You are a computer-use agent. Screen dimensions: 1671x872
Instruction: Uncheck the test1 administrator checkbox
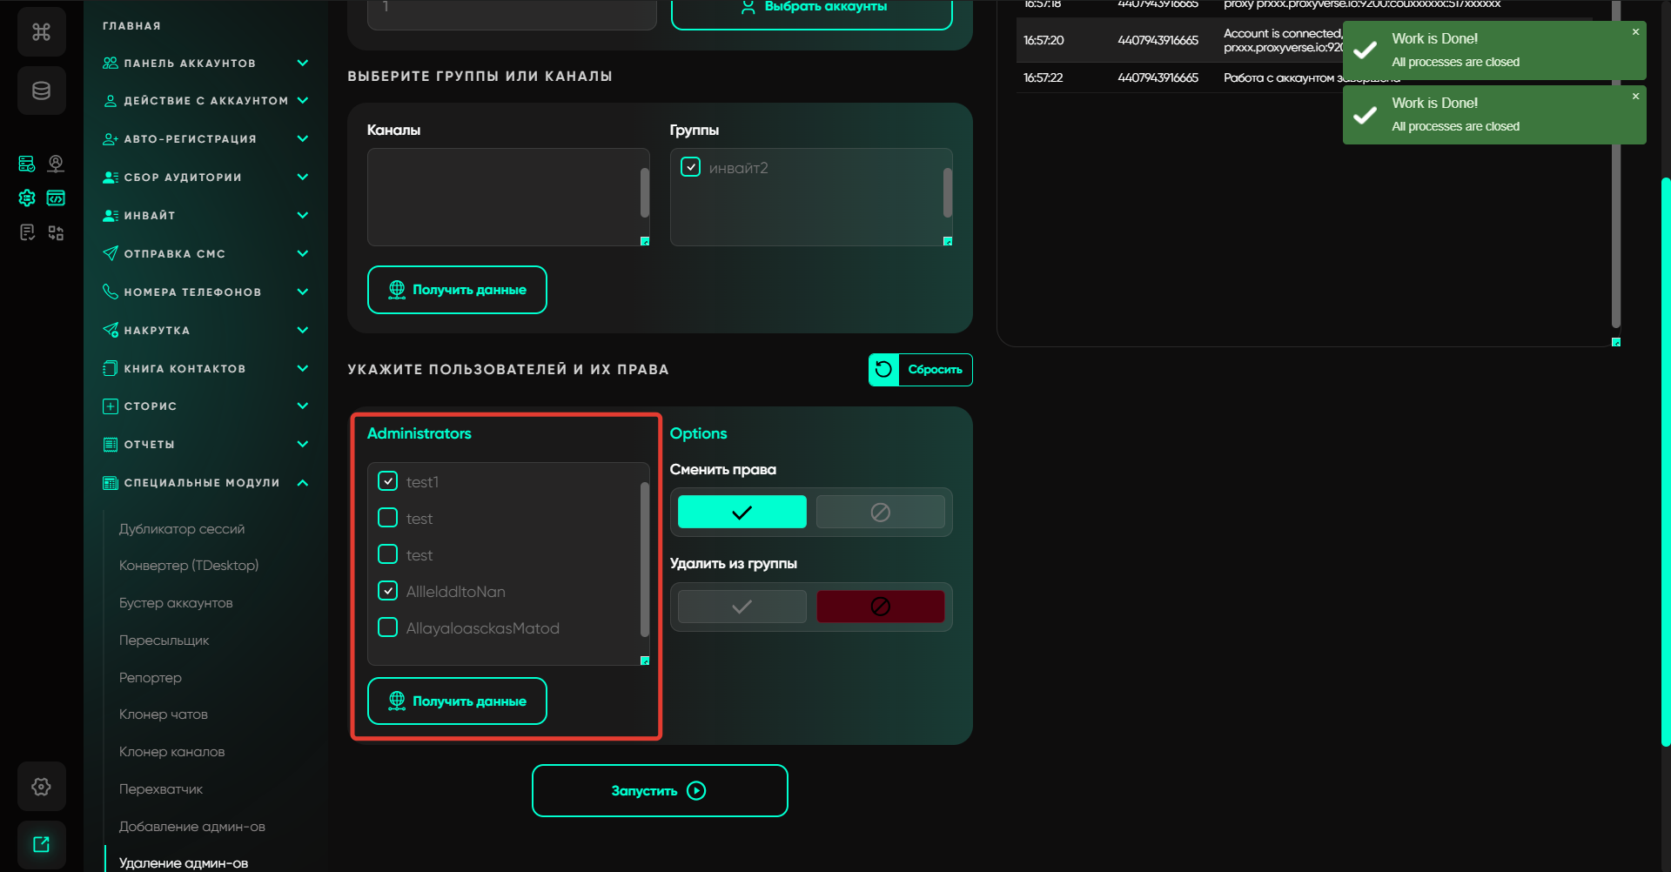388,481
